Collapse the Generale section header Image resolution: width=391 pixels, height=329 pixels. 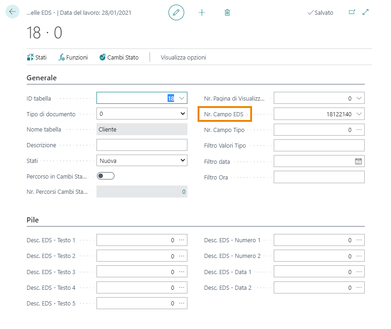pyautogui.click(x=42, y=78)
